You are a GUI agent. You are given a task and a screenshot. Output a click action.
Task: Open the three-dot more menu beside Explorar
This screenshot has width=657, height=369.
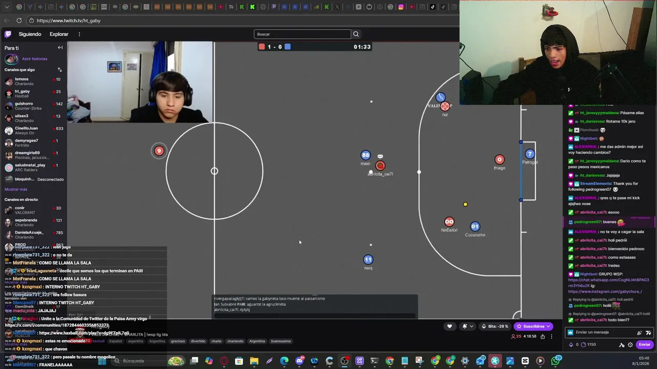(x=79, y=34)
